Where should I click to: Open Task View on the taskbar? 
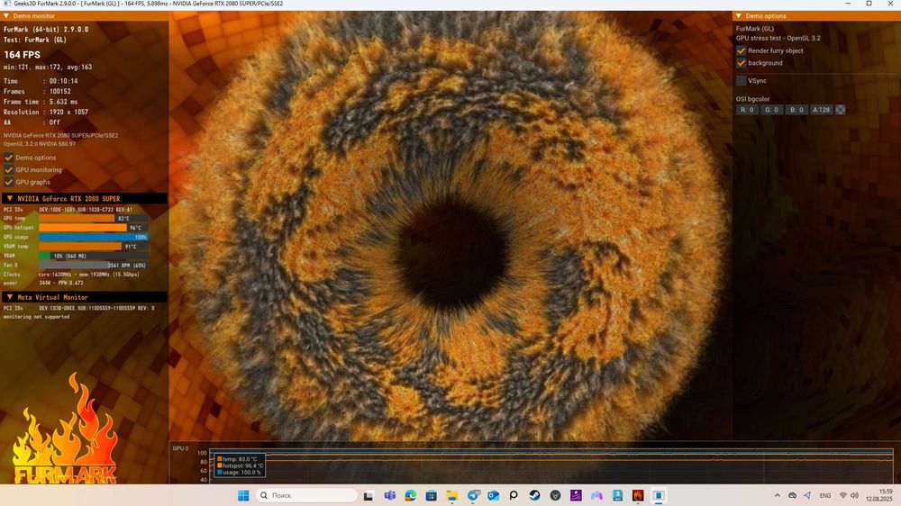[x=369, y=495]
